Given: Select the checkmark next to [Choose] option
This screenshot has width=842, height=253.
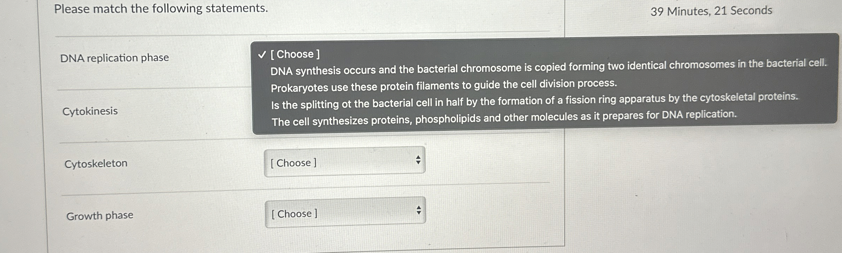Looking at the screenshot, I should tap(262, 54).
